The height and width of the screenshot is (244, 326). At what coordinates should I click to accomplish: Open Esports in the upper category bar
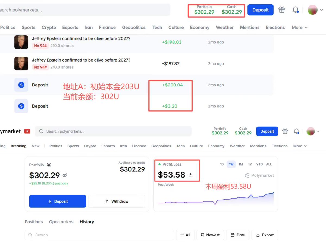click(70, 27)
